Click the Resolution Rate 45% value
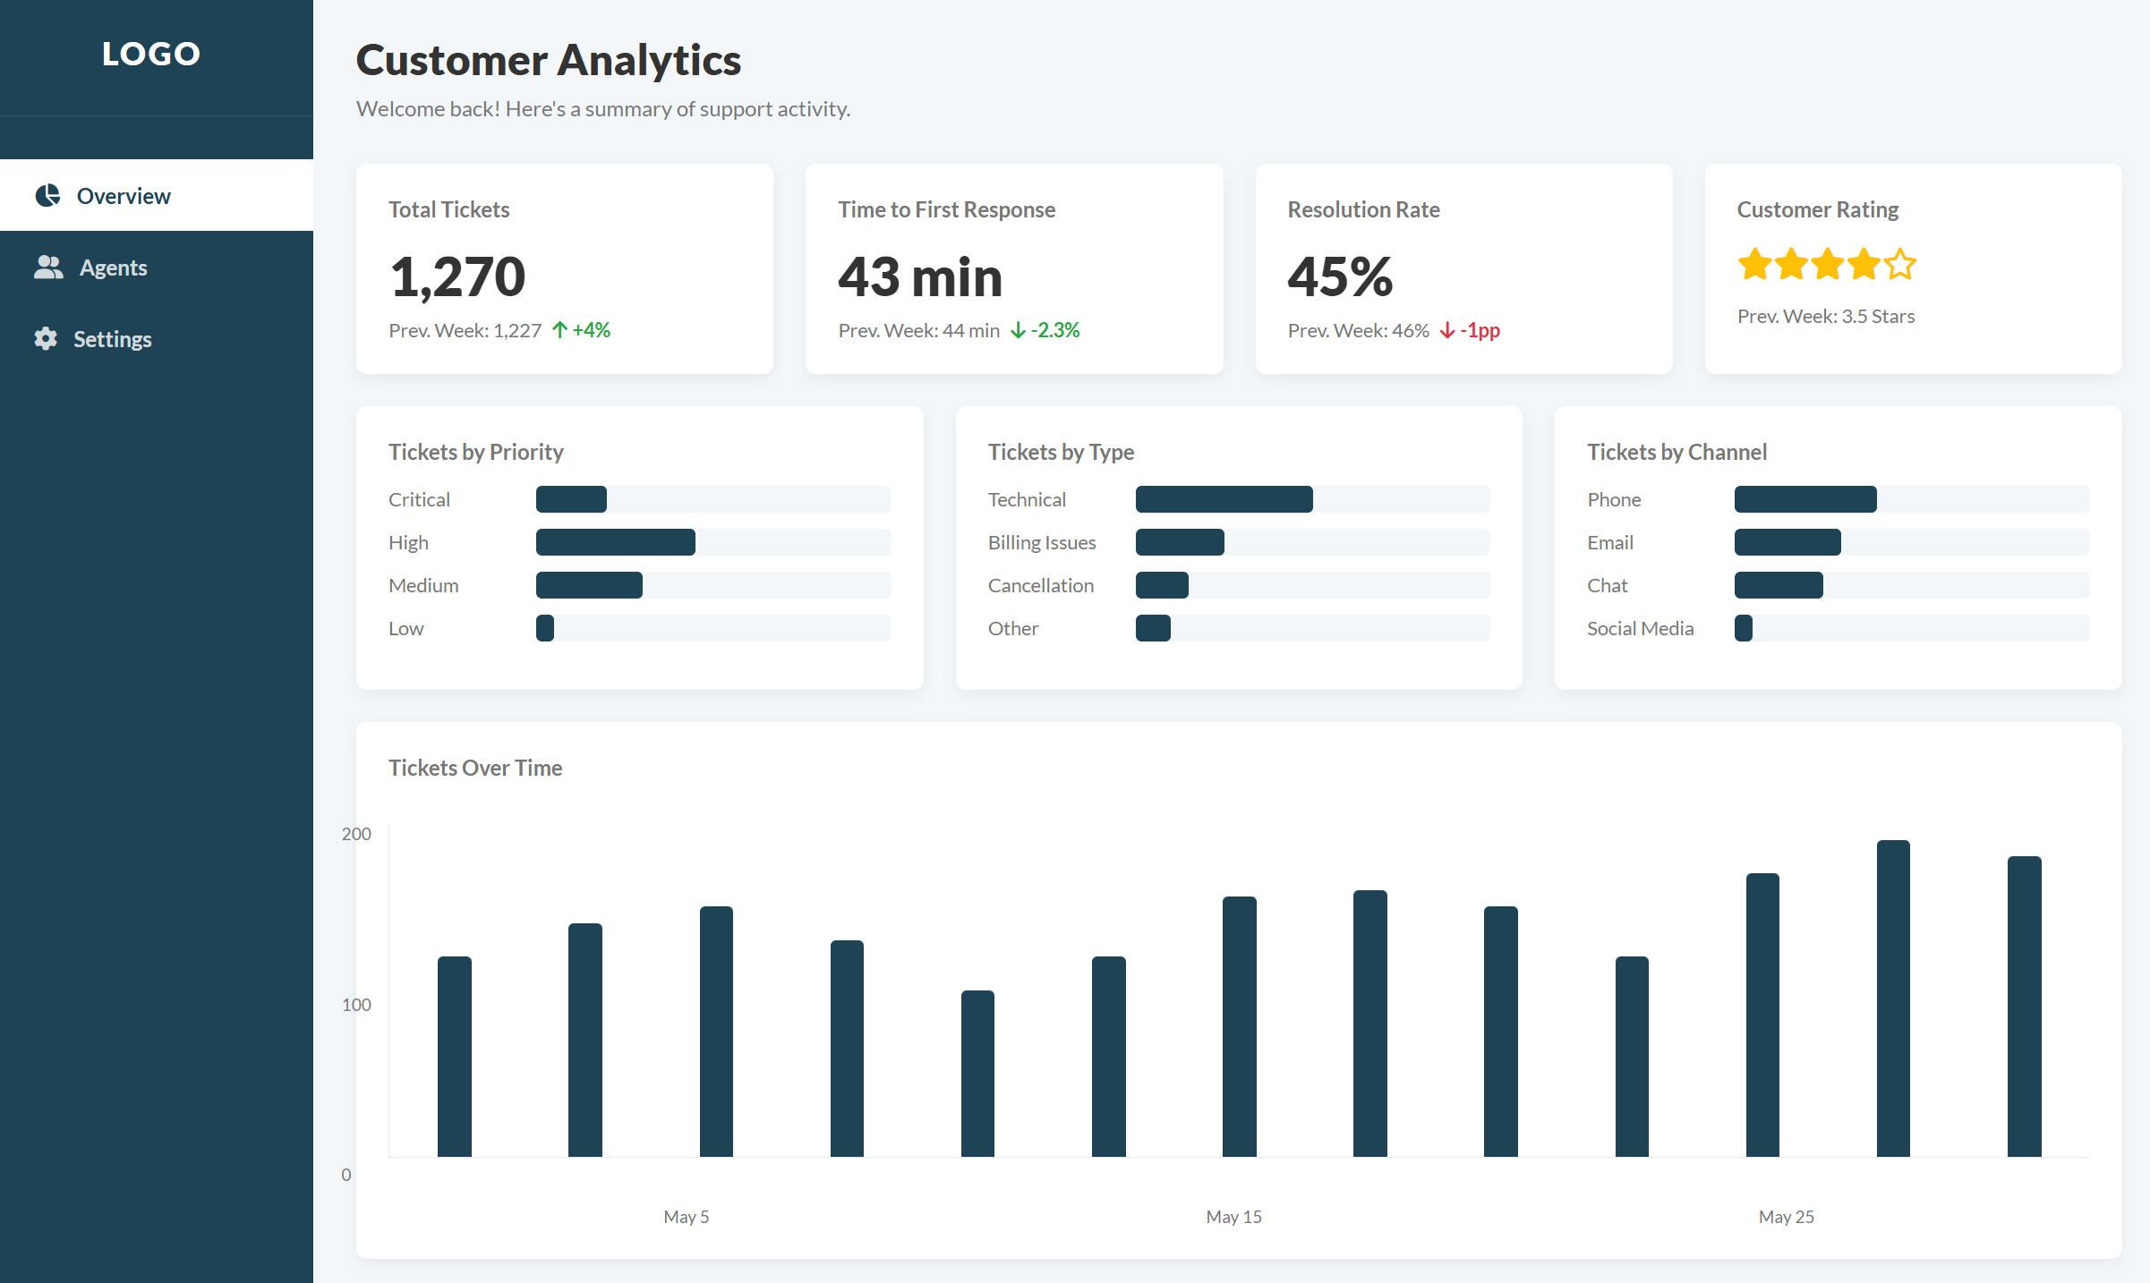The width and height of the screenshot is (2150, 1283). pos(1340,276)
